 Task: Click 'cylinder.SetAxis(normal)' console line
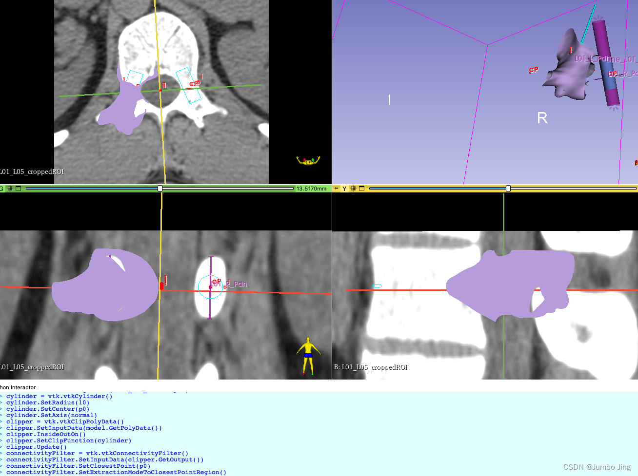pos(52,415)
